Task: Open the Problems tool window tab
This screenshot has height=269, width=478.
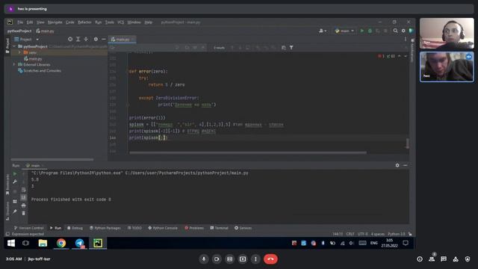Action: point(194,228)
